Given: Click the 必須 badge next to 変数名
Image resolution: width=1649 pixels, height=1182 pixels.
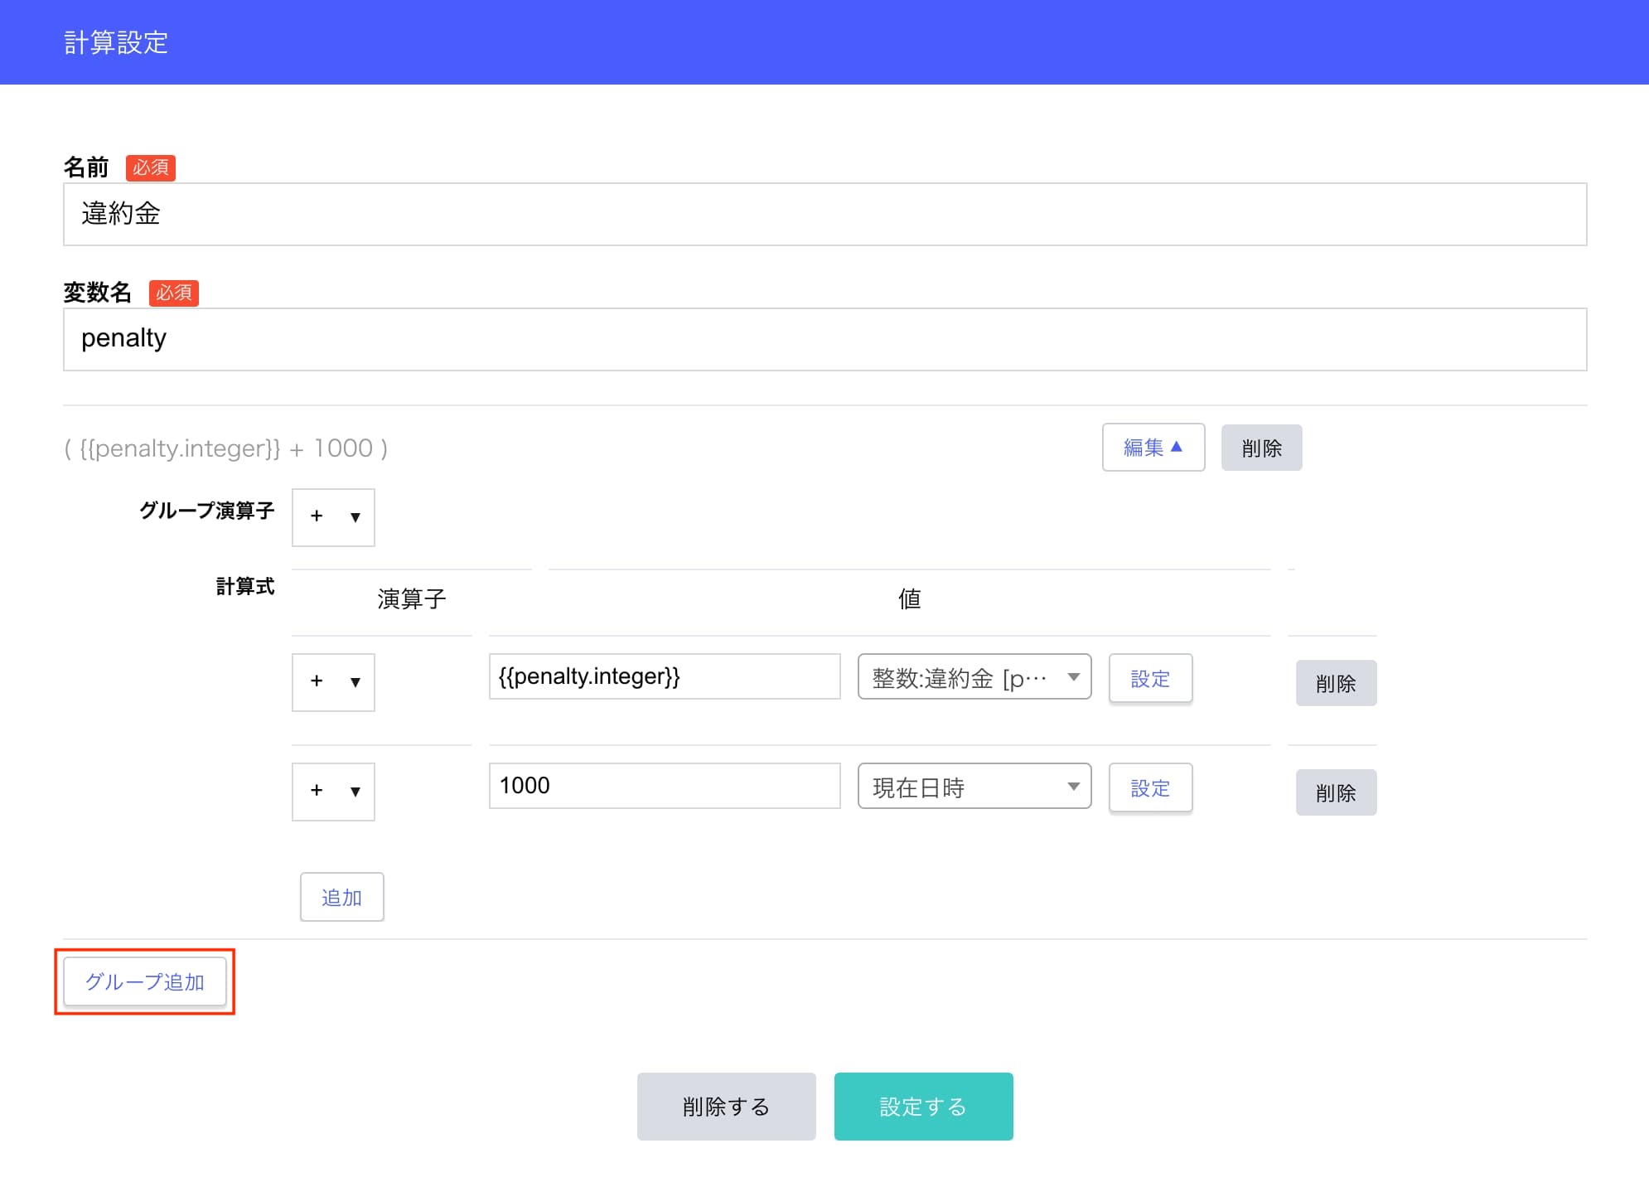Looking at the screenshot, I should (x=174, y=293).
